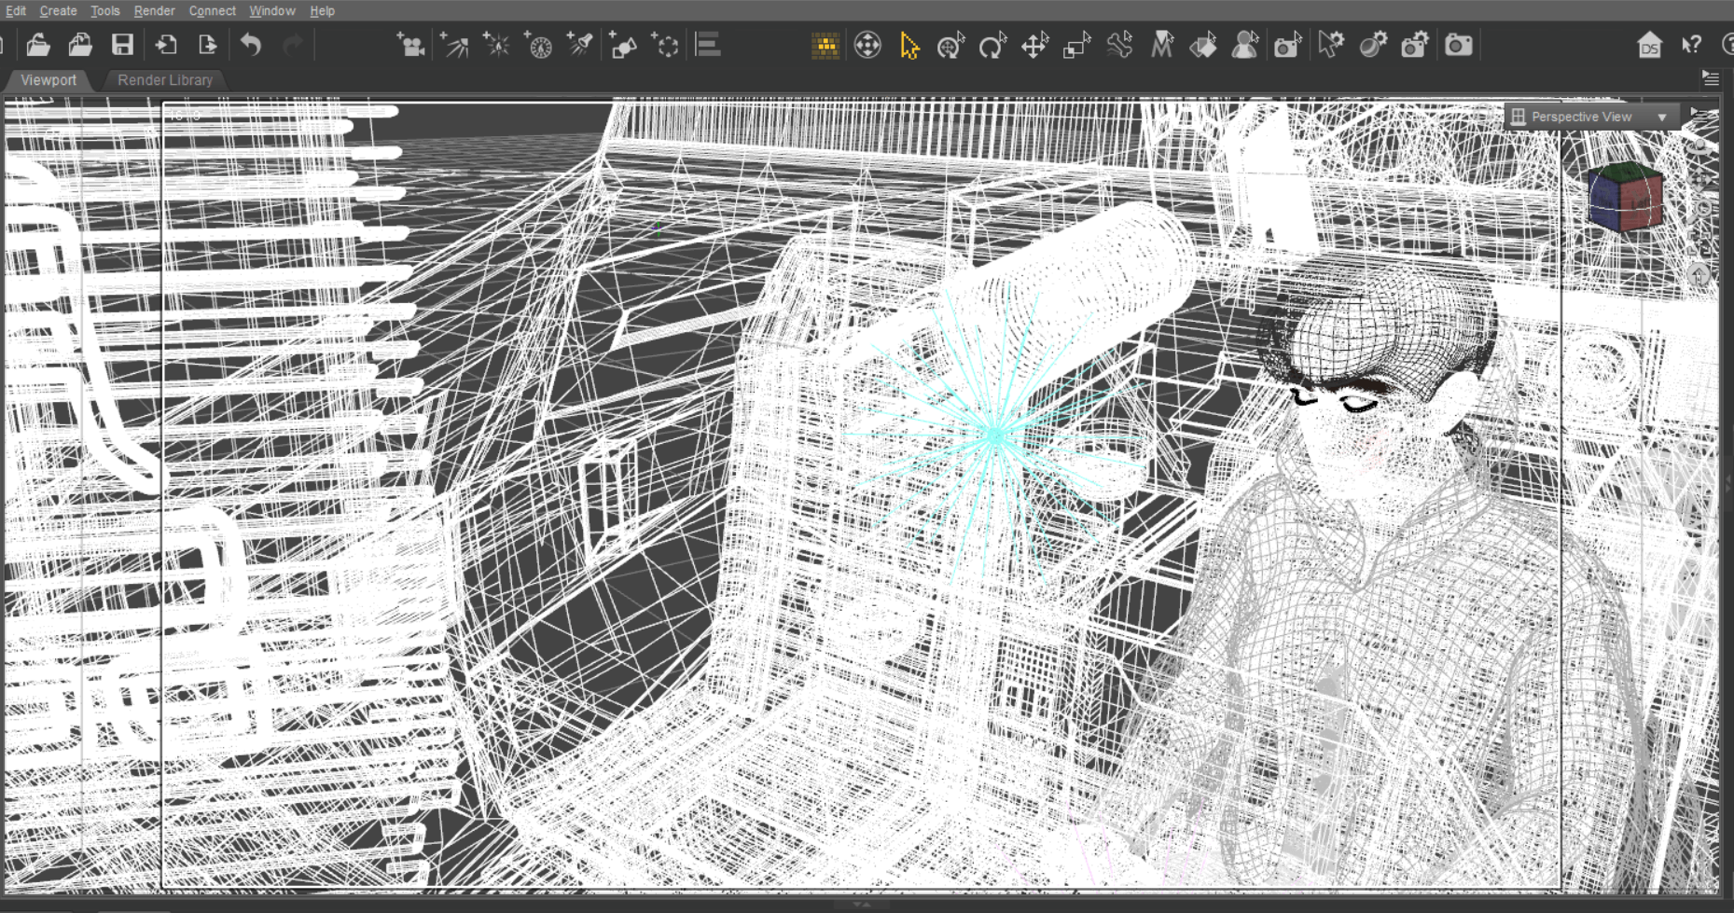Image resolution: width=1734 pixels, height=913 pixels.
Task: Select the Rotate tool
Action: pos(992,45)
